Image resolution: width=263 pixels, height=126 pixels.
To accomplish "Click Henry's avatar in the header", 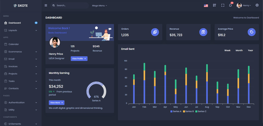I will (239, 6).
